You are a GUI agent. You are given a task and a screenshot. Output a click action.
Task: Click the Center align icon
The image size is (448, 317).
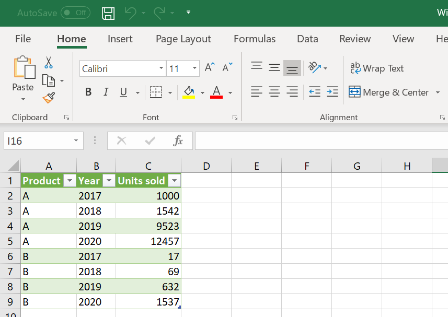point(274,92)
